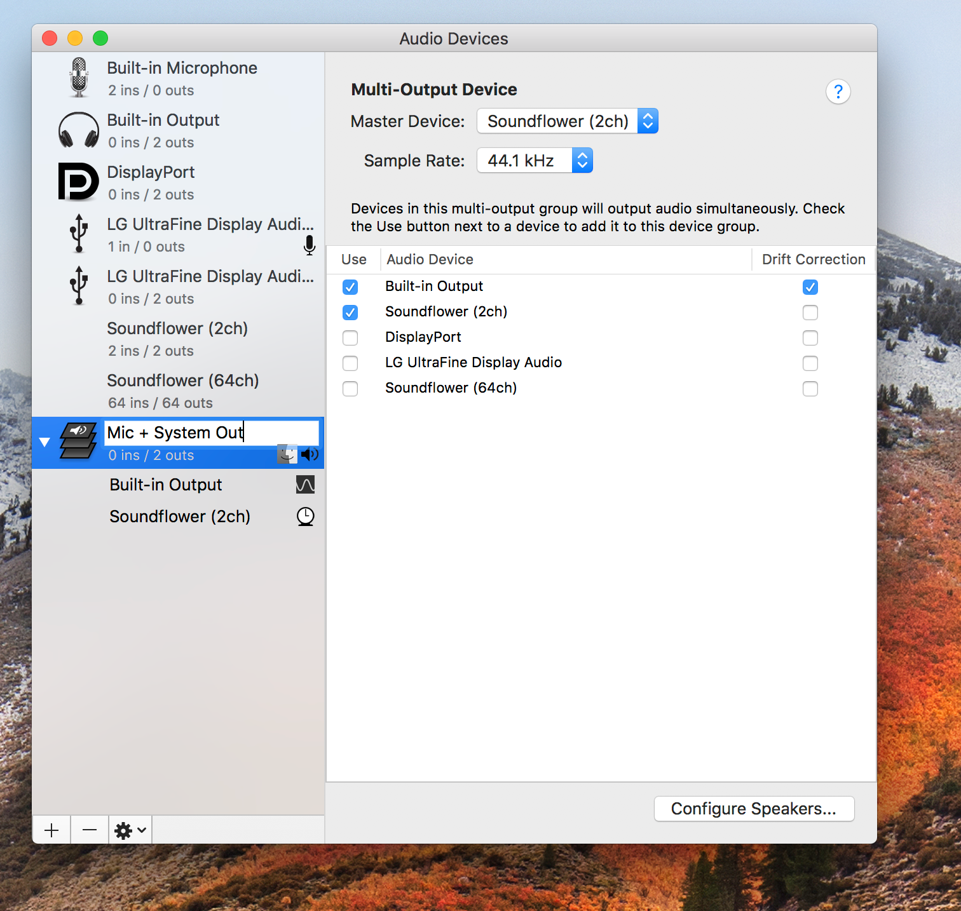The width and height of the screenshot is (961, 911).
Task: Select Built-in Output sub-device under Multi-Output
Action: (x=178, y=485)
